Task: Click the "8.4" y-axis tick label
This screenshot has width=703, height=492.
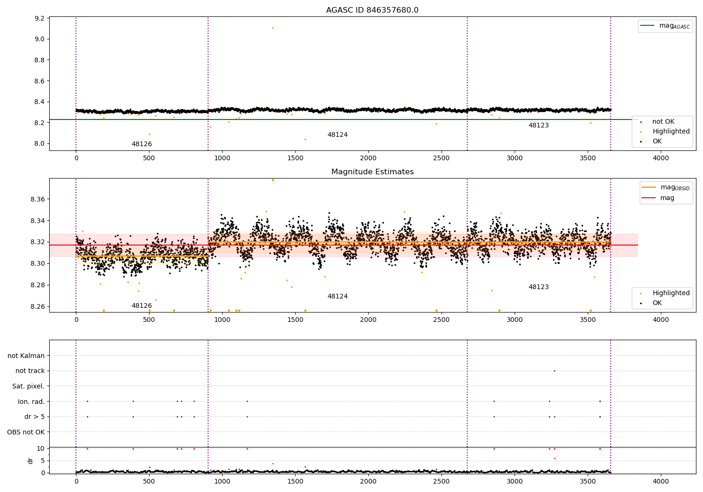Action: [40, 102]
